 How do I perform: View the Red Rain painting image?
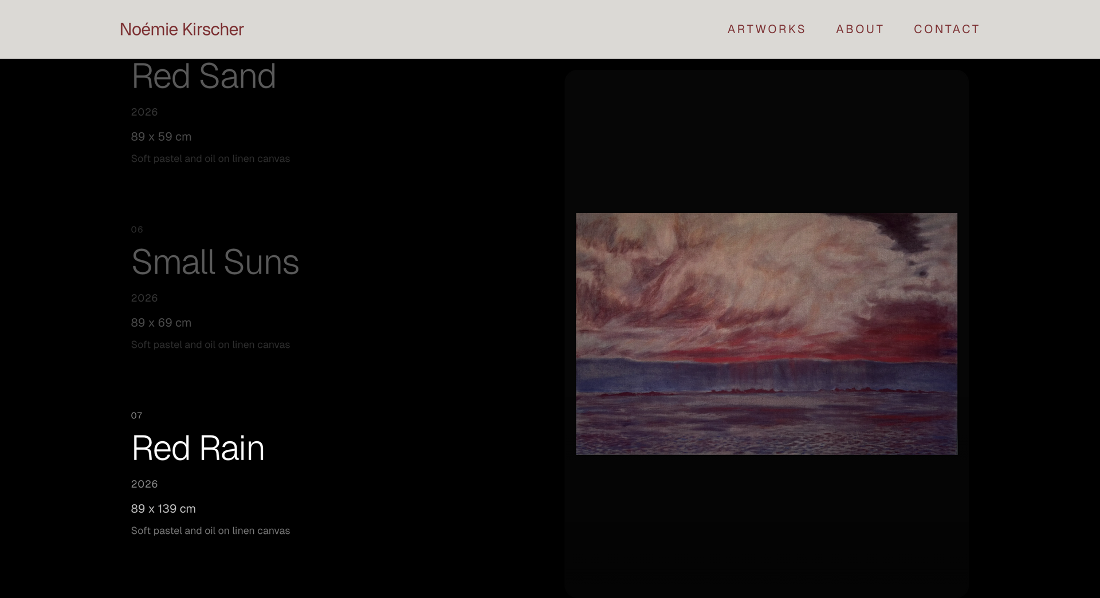click(x=767, y=334)
